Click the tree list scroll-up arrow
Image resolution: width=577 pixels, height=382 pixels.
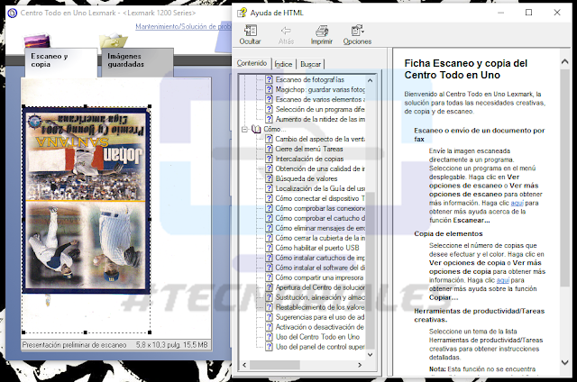tap(371, 80)
